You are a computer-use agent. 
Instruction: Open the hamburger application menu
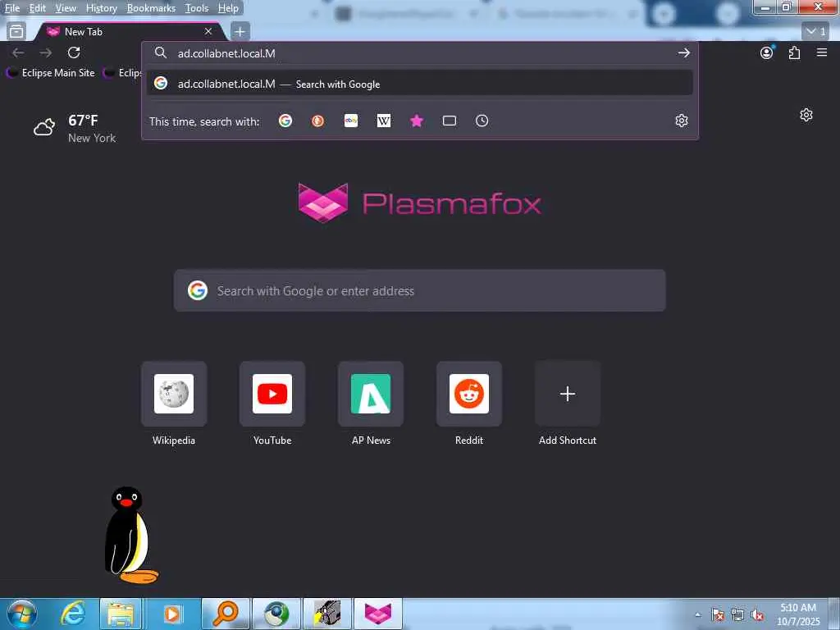[822, 52]
